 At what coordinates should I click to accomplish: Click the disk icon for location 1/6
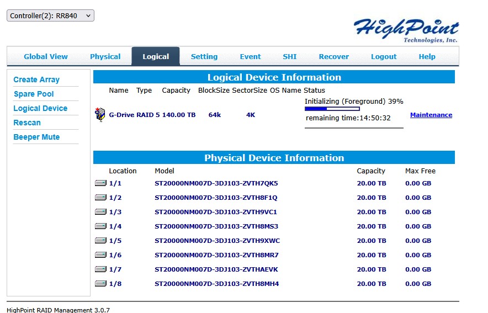coord(100,254)
